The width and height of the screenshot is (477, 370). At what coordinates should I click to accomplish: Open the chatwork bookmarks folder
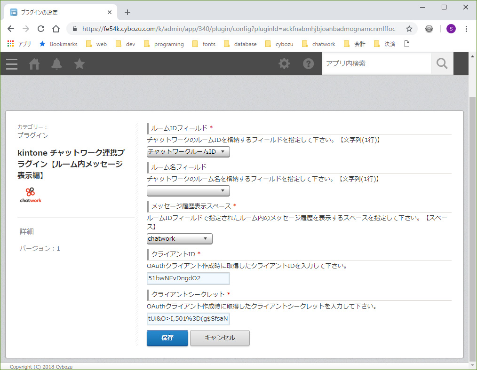tap(318, 44)
